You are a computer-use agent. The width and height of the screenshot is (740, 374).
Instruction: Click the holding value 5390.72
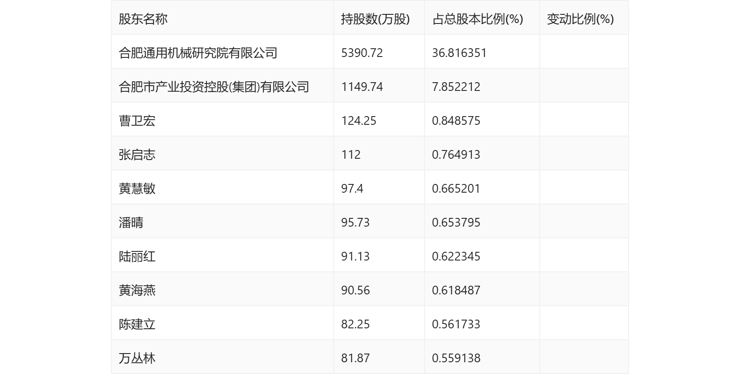tap(362, 53)
